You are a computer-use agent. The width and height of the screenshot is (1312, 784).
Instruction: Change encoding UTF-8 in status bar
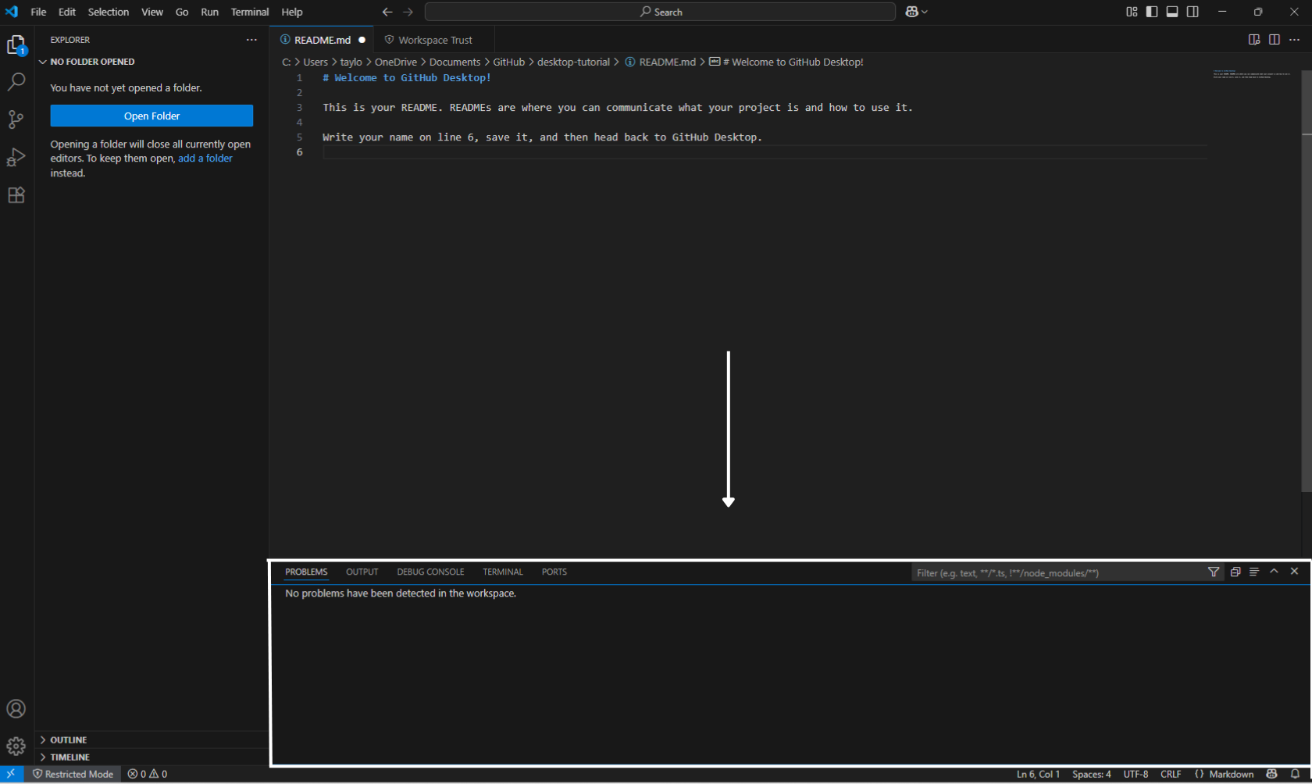[1136, 774]
